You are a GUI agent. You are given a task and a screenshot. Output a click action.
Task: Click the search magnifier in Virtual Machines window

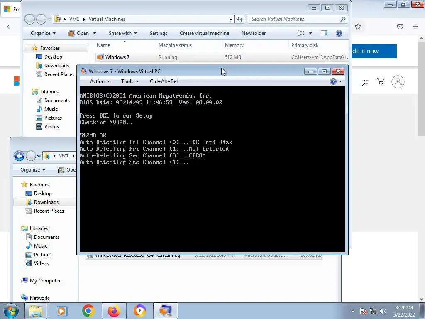(x=343, y=19)
